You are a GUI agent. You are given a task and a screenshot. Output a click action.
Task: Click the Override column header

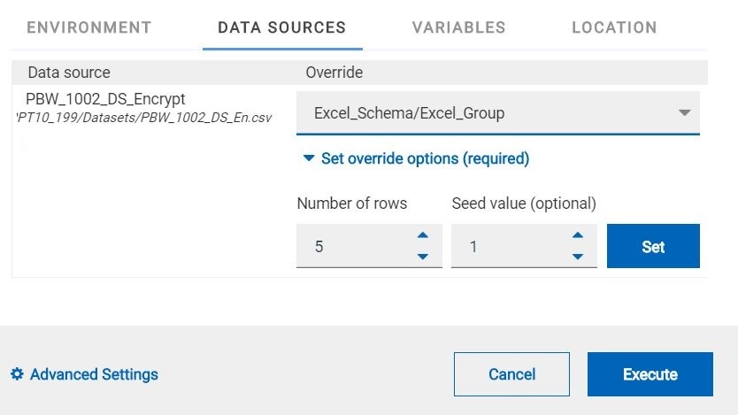click(334, 73)
